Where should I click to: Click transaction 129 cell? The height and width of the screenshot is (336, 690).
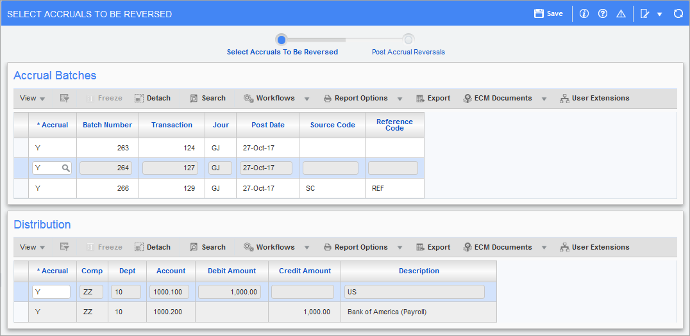coord(172,188)
